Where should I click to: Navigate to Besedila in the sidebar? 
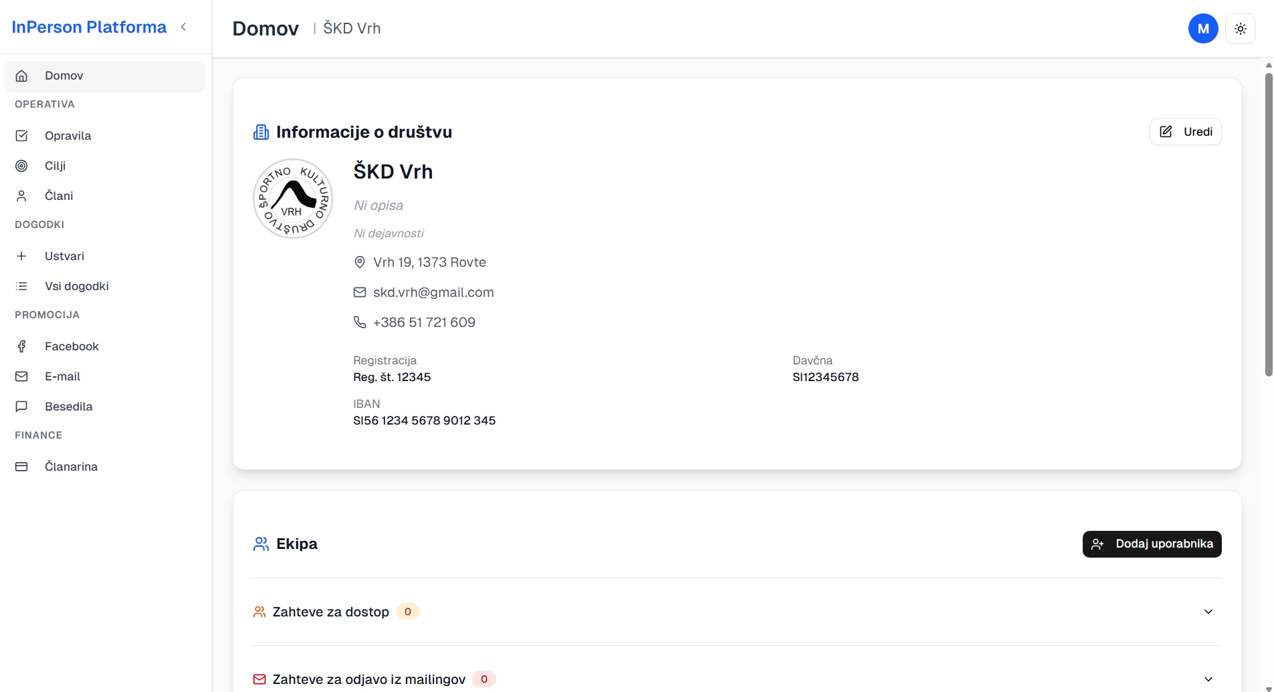(x=69, y=407)
